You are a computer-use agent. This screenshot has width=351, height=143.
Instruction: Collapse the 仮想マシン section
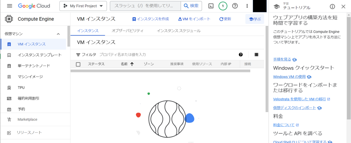pyautogui.click(x=58, y=34)
